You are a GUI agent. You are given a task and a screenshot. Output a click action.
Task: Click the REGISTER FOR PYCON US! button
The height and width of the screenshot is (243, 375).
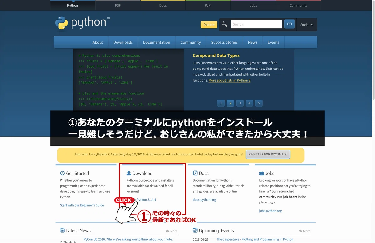click(268, 154)
